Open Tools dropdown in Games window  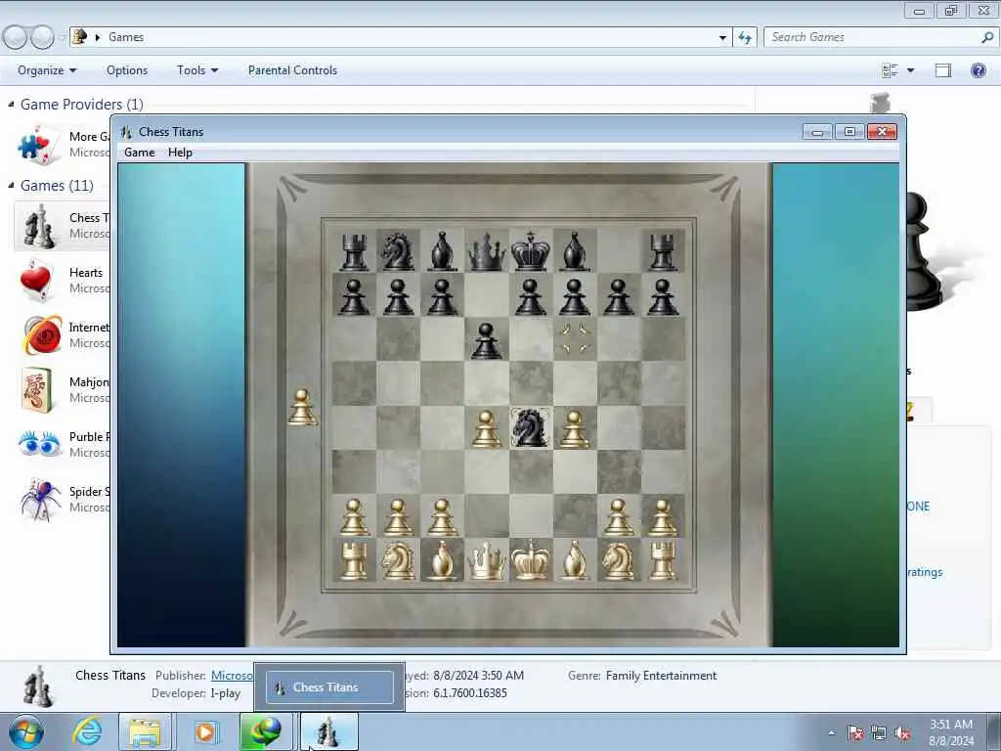tap(197, 70)
